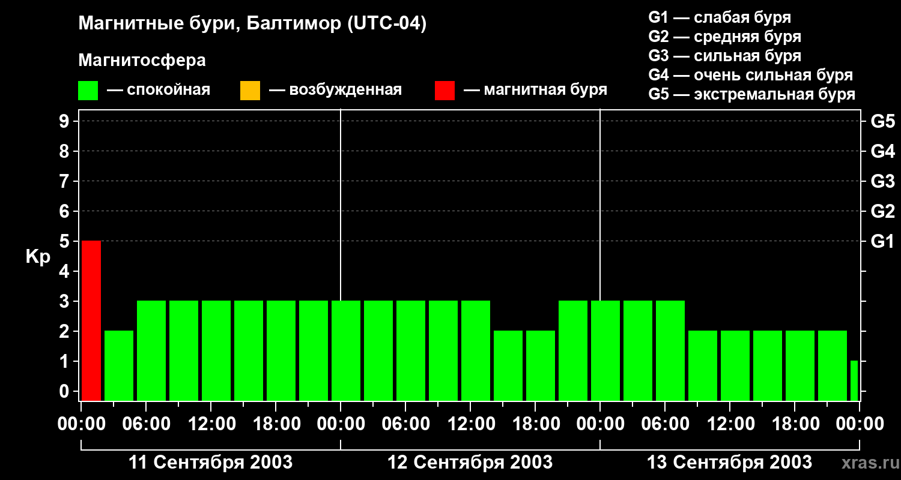Click the '— магнитная буря' legend text

click(x=536, y=90)
